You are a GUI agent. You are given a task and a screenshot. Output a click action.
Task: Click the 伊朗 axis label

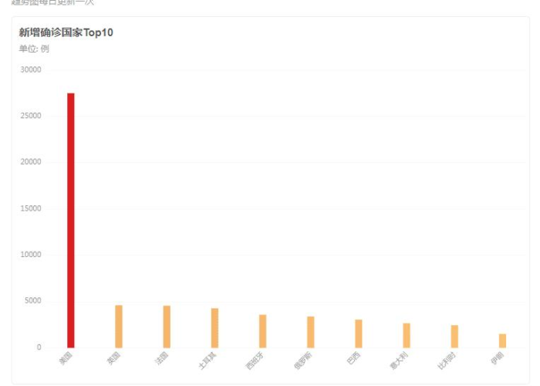(498, 358)
